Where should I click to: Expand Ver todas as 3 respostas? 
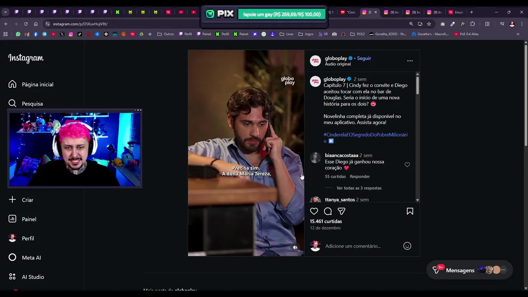point(359,188)
